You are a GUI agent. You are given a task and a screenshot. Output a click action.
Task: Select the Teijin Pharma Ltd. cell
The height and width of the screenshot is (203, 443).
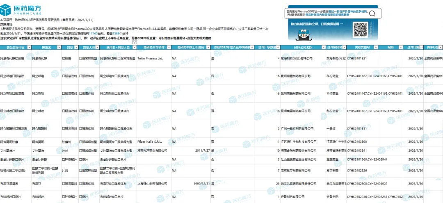click(154, 58)
